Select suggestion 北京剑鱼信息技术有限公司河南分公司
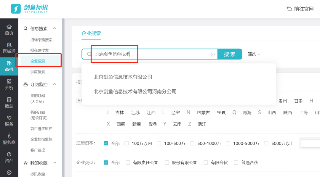Image resolution: width=320 pixels, height=177 pixels. 135,91
